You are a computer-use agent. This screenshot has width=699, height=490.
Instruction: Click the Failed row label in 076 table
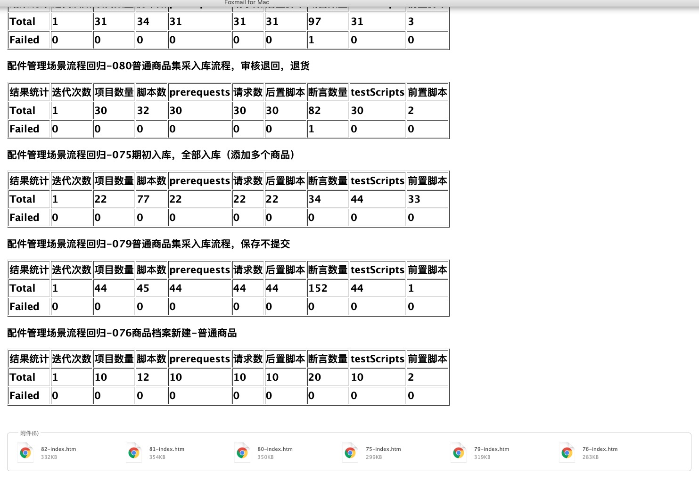25,396
